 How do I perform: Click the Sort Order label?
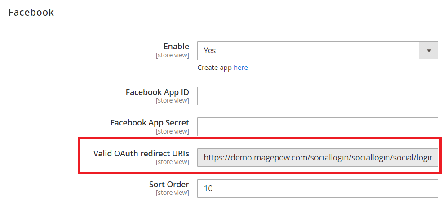point(169,184)
